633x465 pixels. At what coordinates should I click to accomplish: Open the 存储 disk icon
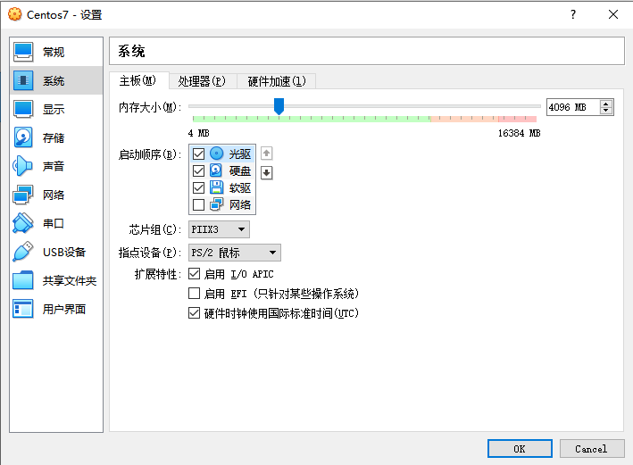click(23, 137)
